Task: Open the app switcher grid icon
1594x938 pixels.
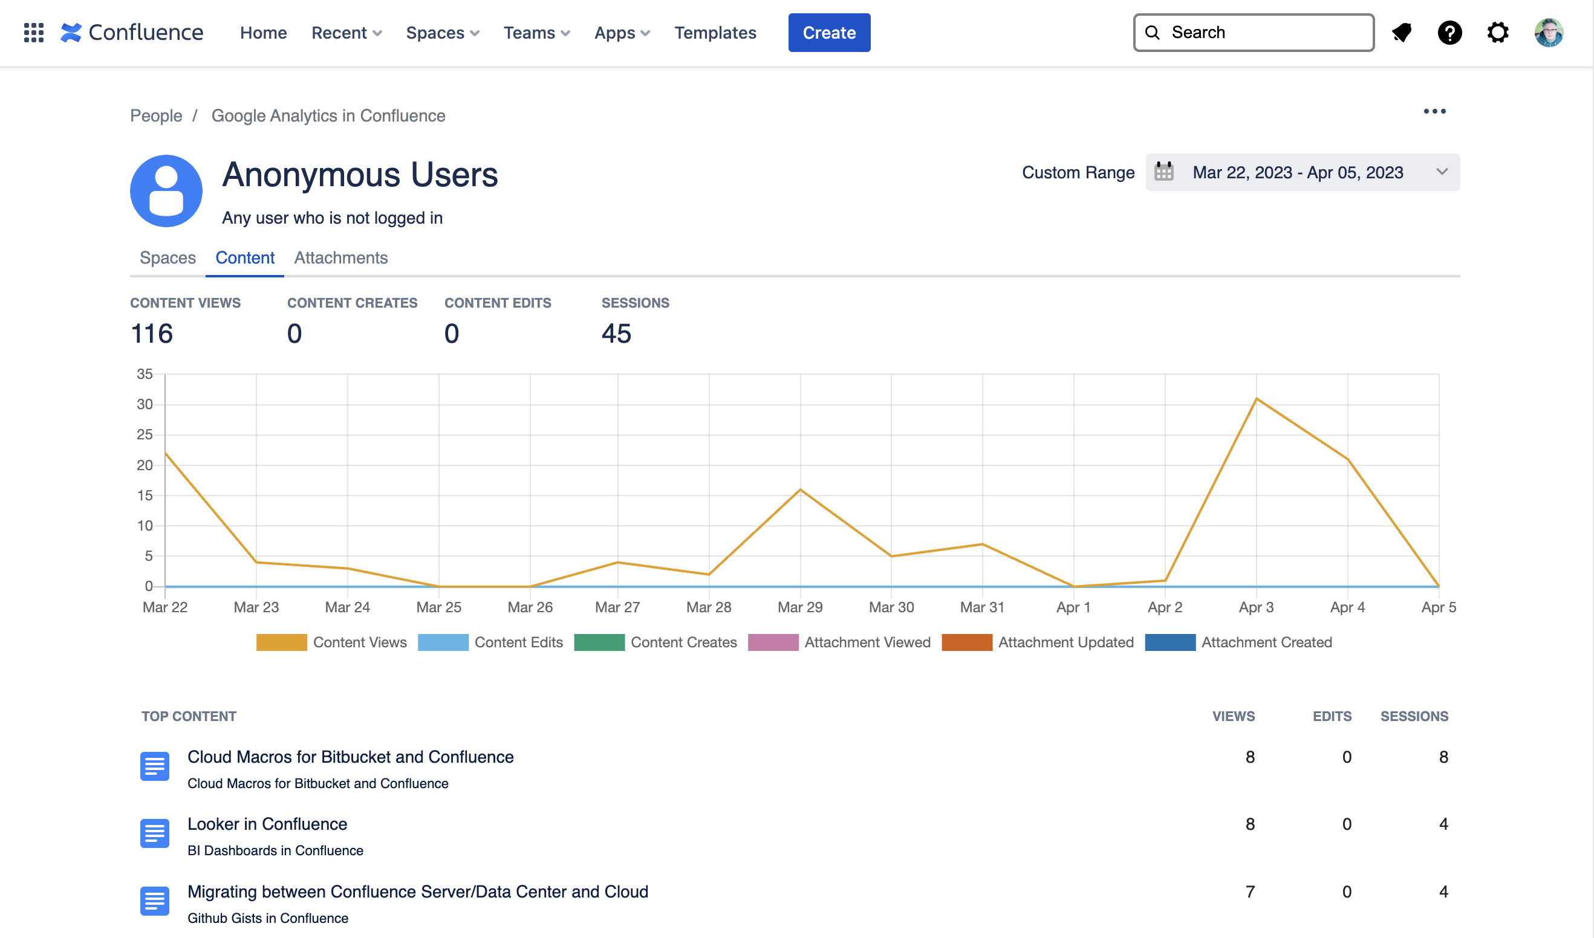Action: point(33,32)
